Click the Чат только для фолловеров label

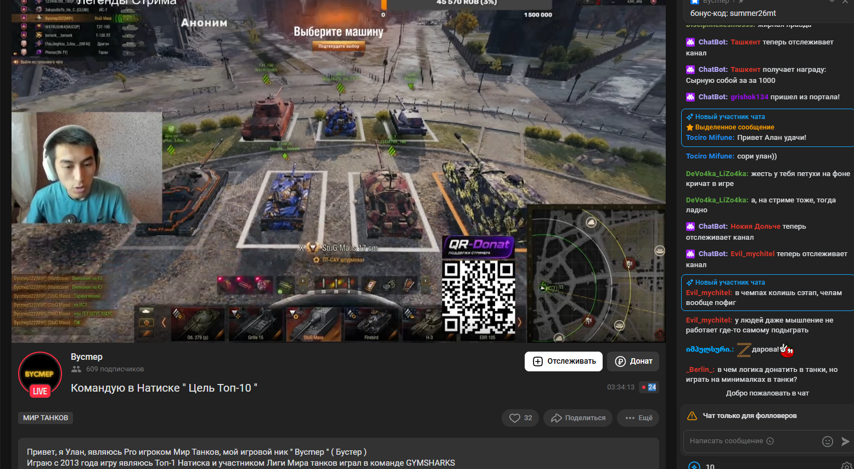tap(750, 416)
